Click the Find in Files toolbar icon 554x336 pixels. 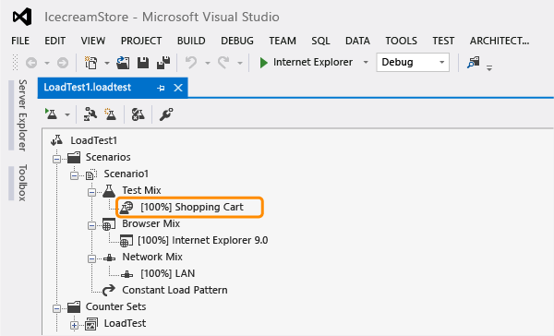point(473,63)
